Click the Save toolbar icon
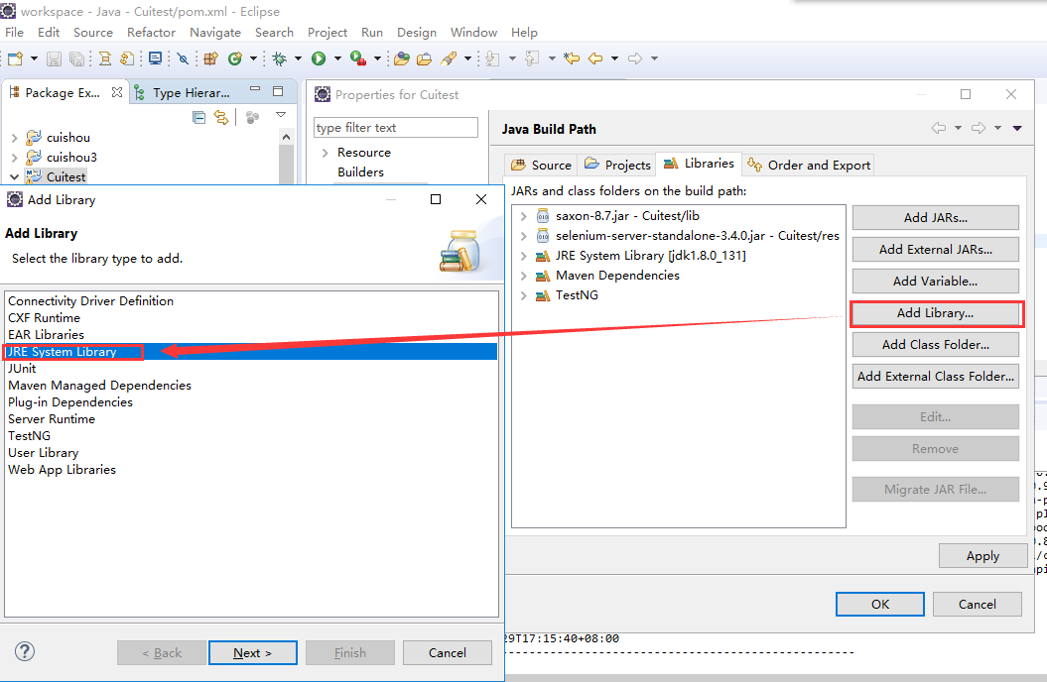The height and width of the screenshot is (682, 1047). point(54,58)
